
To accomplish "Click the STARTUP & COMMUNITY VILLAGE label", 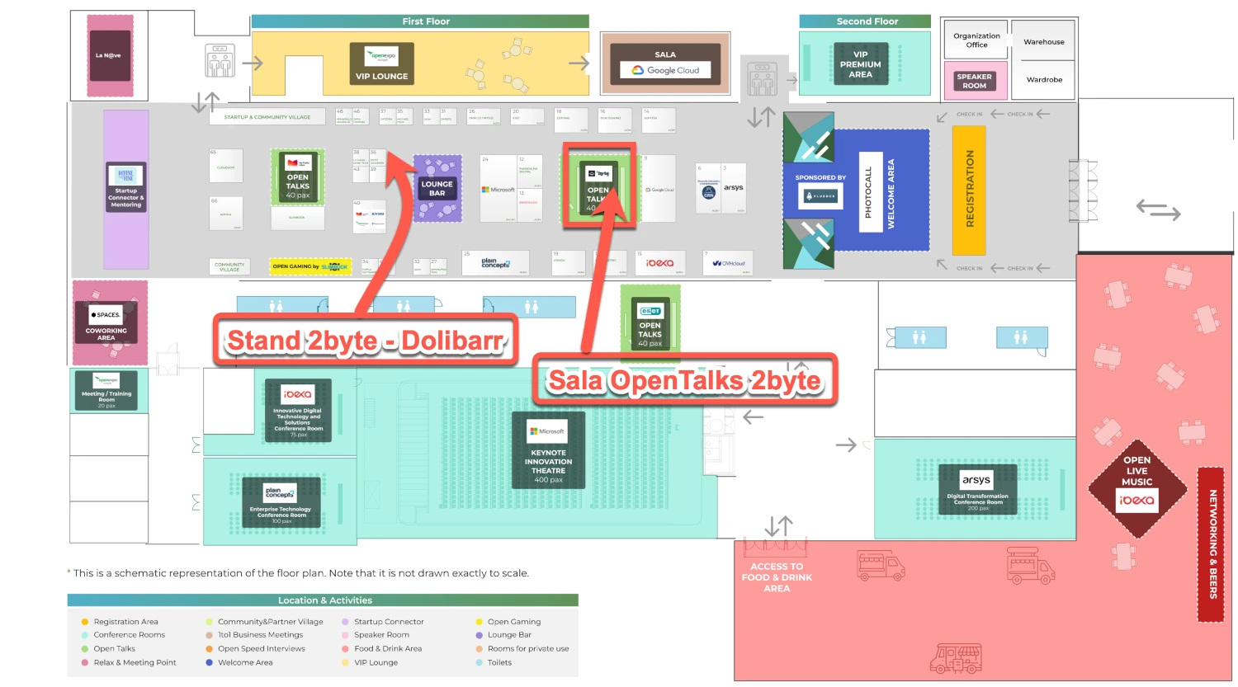I will pos(268,117).
